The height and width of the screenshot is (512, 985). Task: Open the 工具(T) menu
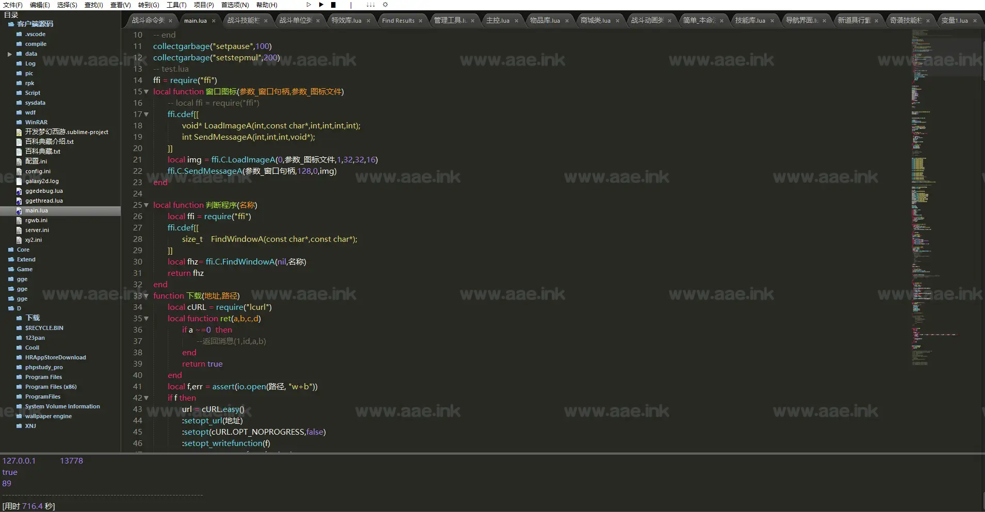point(176,5)
